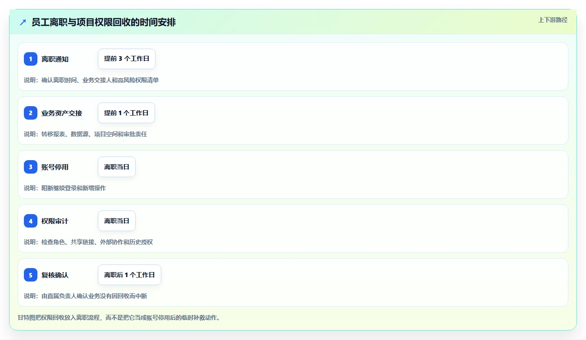Click the 账号停用 step title
This screenshot has height=340, width=586.
click(x=55, y=167)
